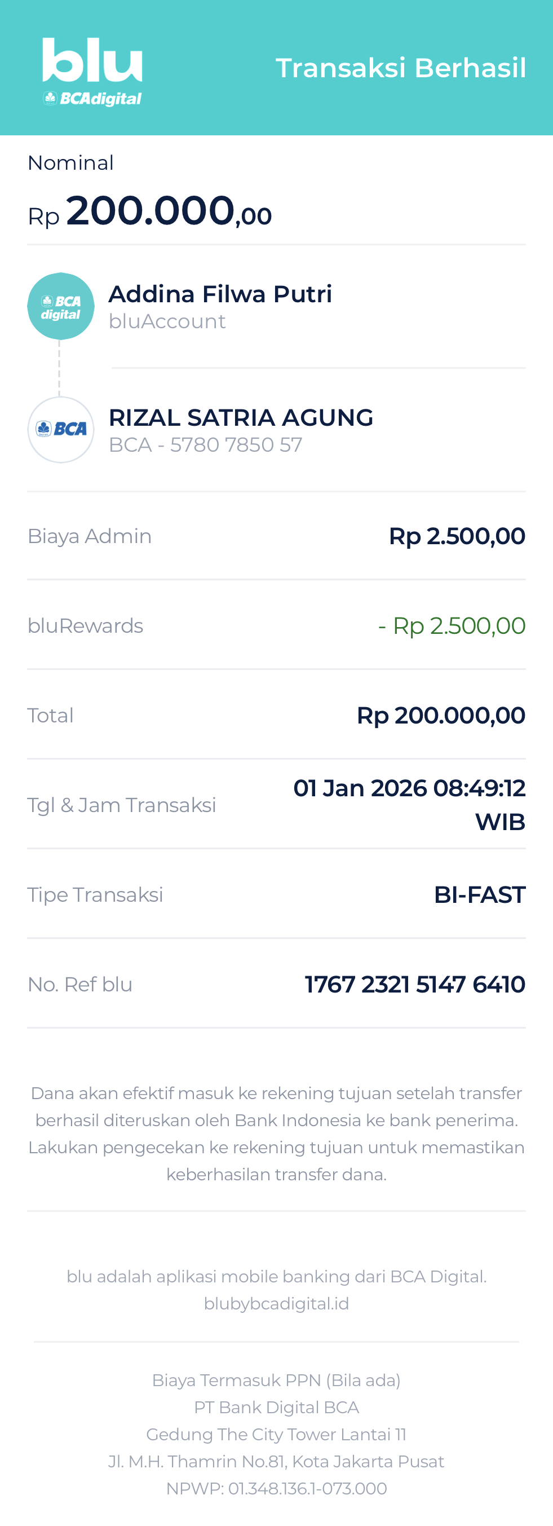Click the Transaksi Berhasil heading
This screenshot has width=553, height=1526.
click(401, 68)
